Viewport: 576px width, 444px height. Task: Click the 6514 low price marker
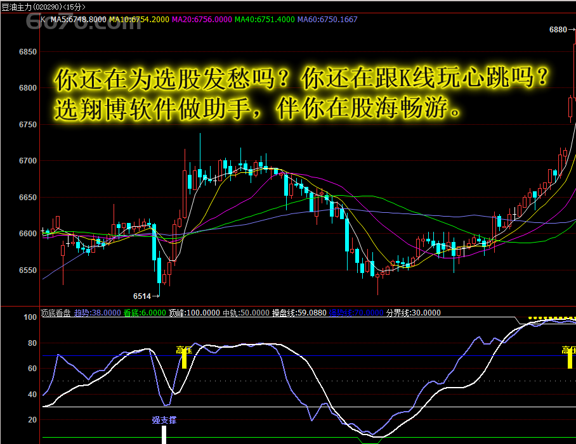(x=146, y=296)
